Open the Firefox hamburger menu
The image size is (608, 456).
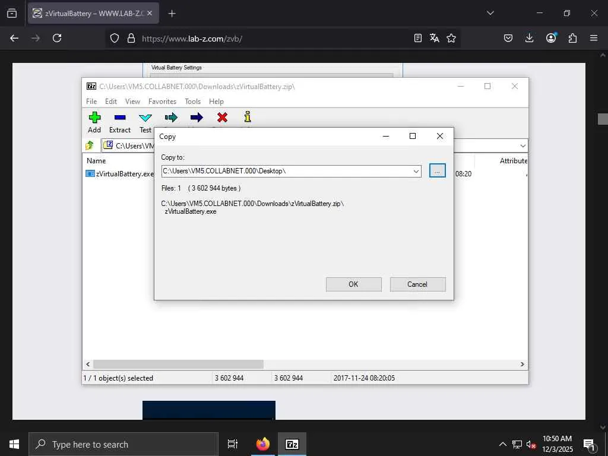click(594, 38)
